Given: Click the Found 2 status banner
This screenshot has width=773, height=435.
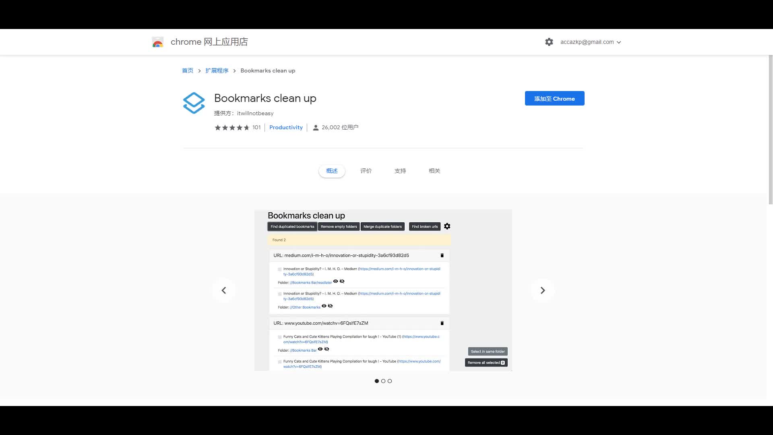Looking at the screenshot, I should 359,240.
